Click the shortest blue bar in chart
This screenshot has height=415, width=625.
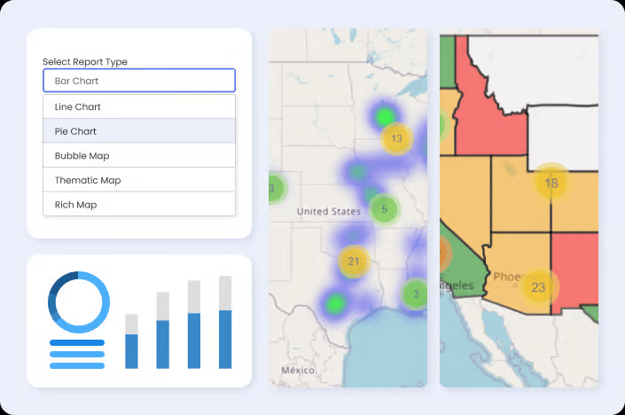pos(131,351)
